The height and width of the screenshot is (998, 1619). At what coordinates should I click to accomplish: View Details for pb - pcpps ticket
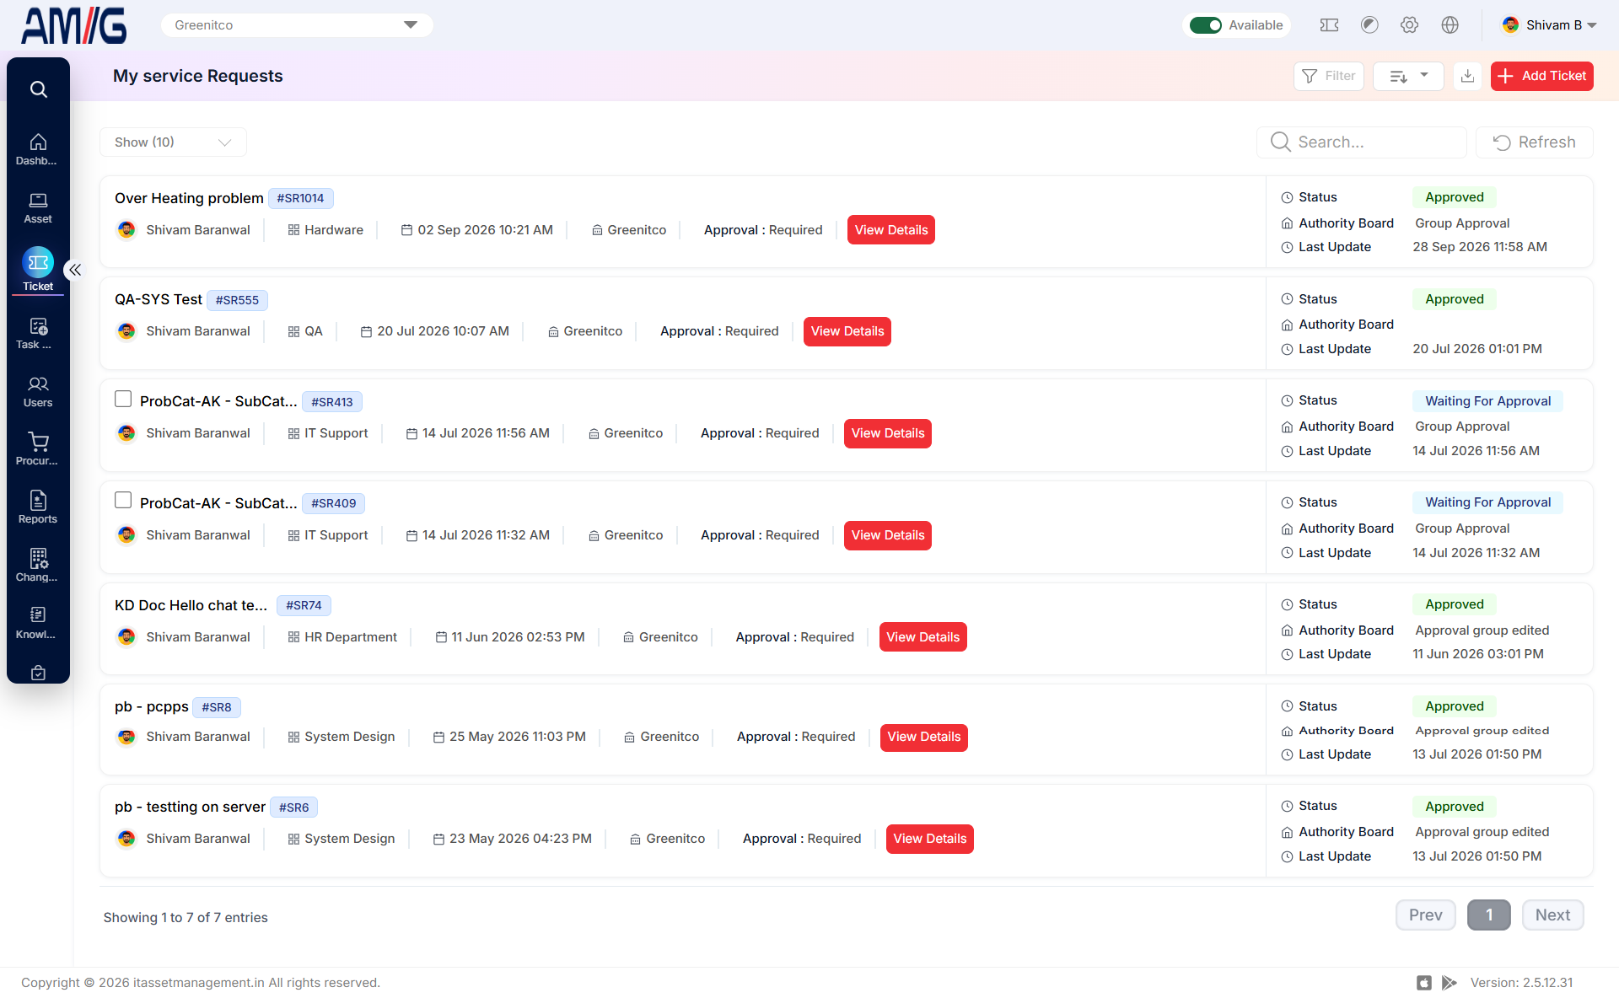coord(923,737)
